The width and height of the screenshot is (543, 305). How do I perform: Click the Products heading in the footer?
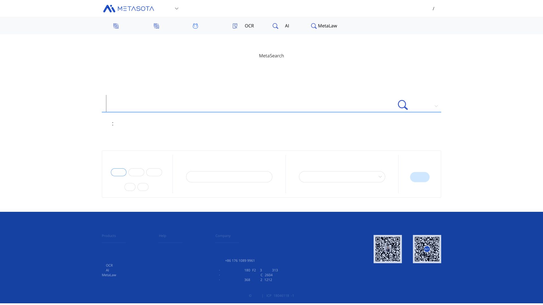coord(109,236)
